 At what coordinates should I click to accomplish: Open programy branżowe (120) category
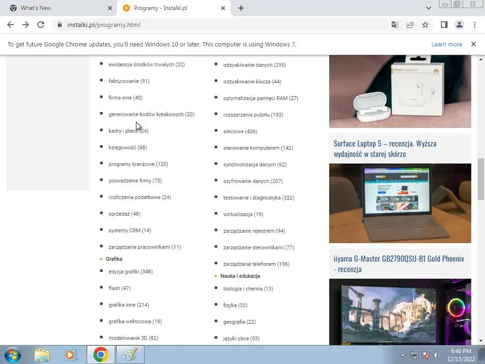click(138, 164)
